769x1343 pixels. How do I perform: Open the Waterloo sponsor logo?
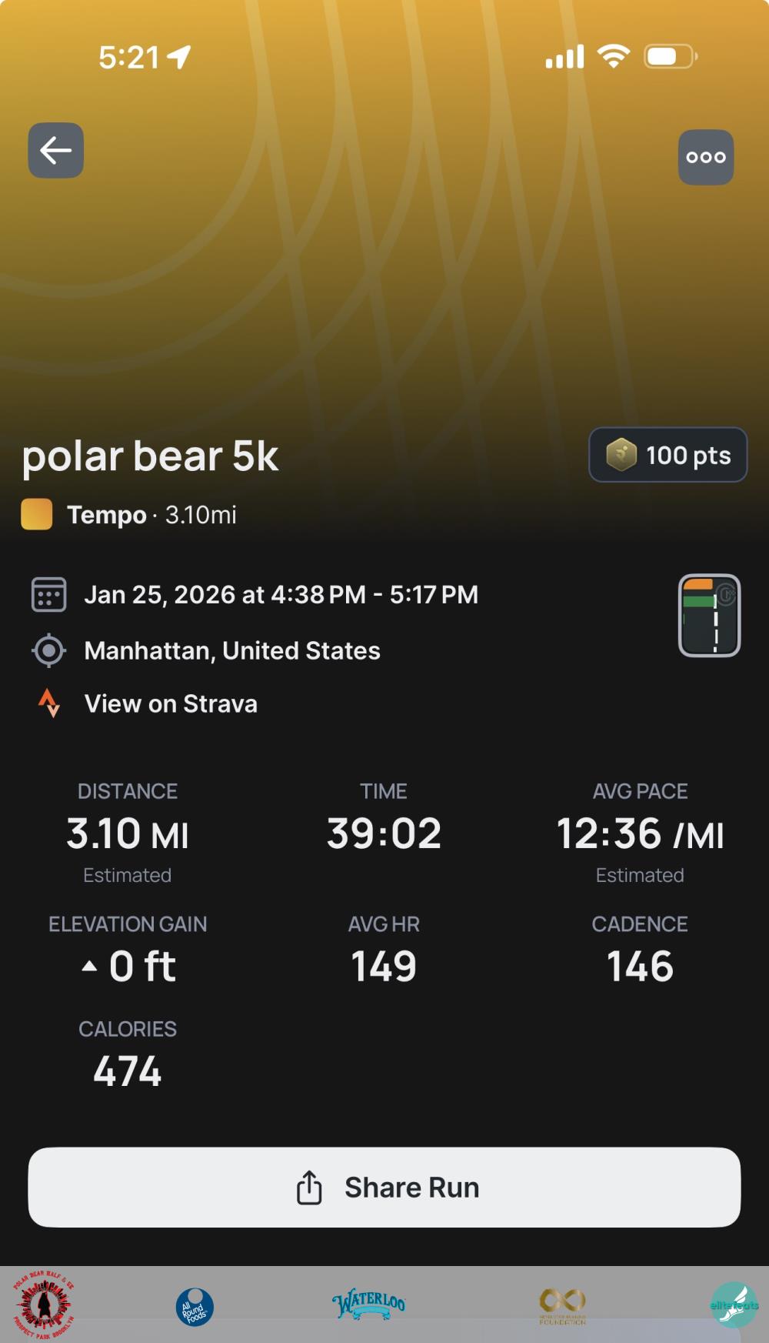368,1305
